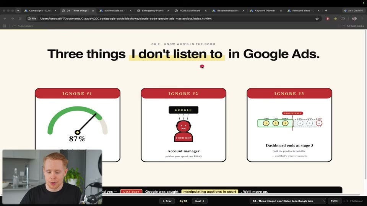Open the apps grid in bookmarks bar
This screenshot has width=367, height=206.
pos(4,26)
